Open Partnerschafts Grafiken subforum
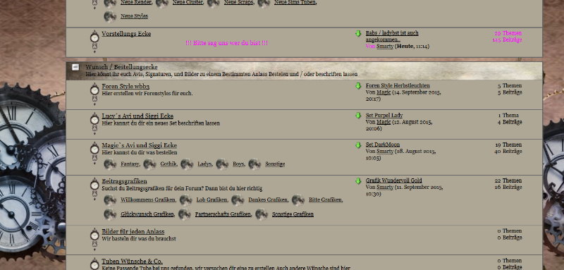The width and height of the screenshot is (564, 270). pyautogui.click(x=223, y=214)
